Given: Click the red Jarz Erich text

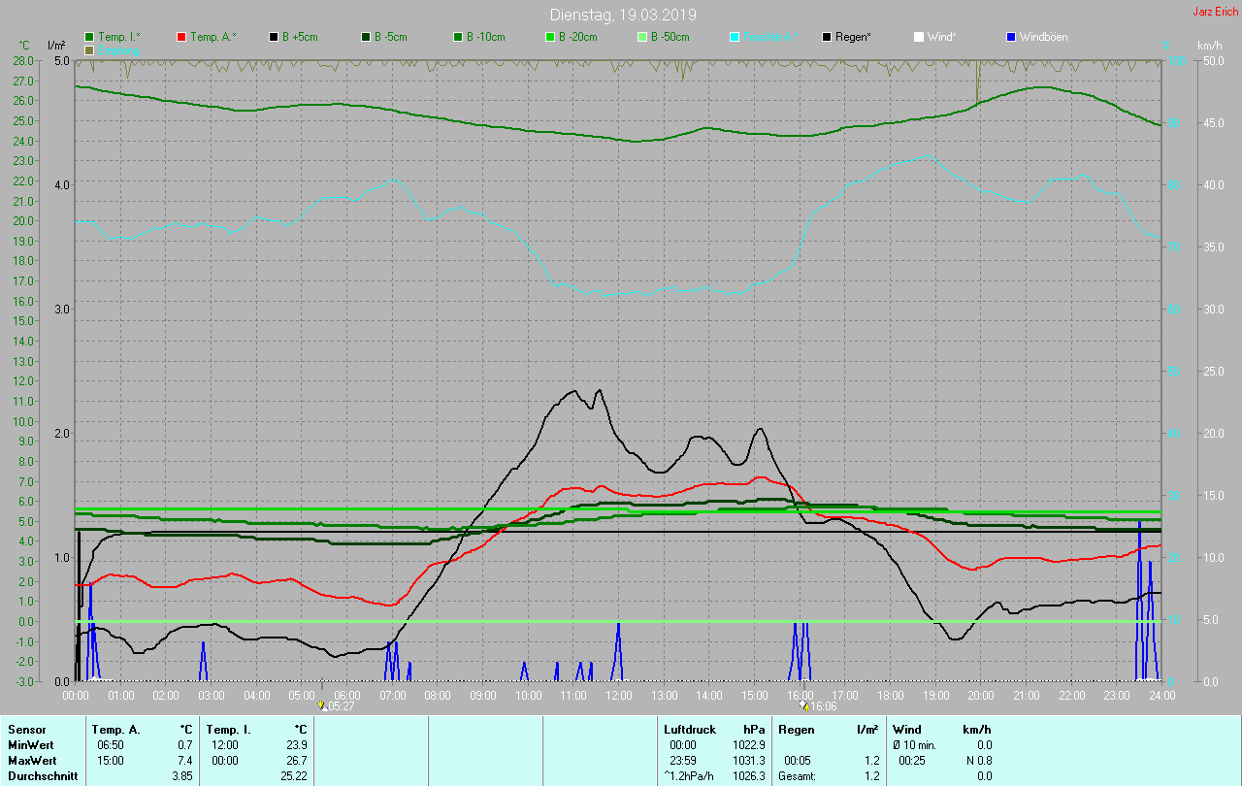Looking at the screenshot, I should point(1215,12).
